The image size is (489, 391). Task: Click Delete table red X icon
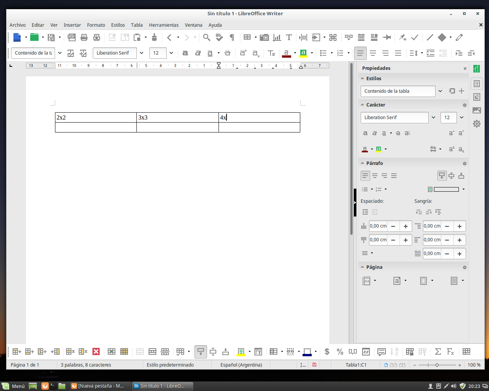pyautogui.click(x=96, y=352)
